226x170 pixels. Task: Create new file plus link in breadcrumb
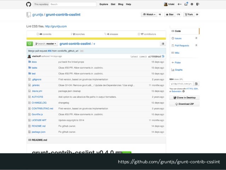(x=94, y=44)
